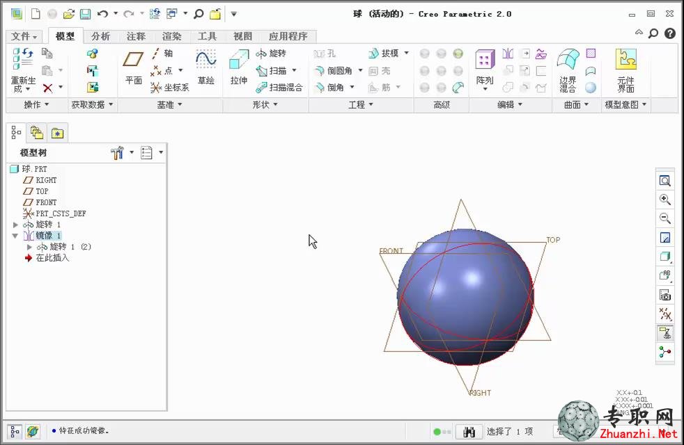Open the 获取数据 group dropdown
Viewport: 684px width, 445px height.
(92, 105)
